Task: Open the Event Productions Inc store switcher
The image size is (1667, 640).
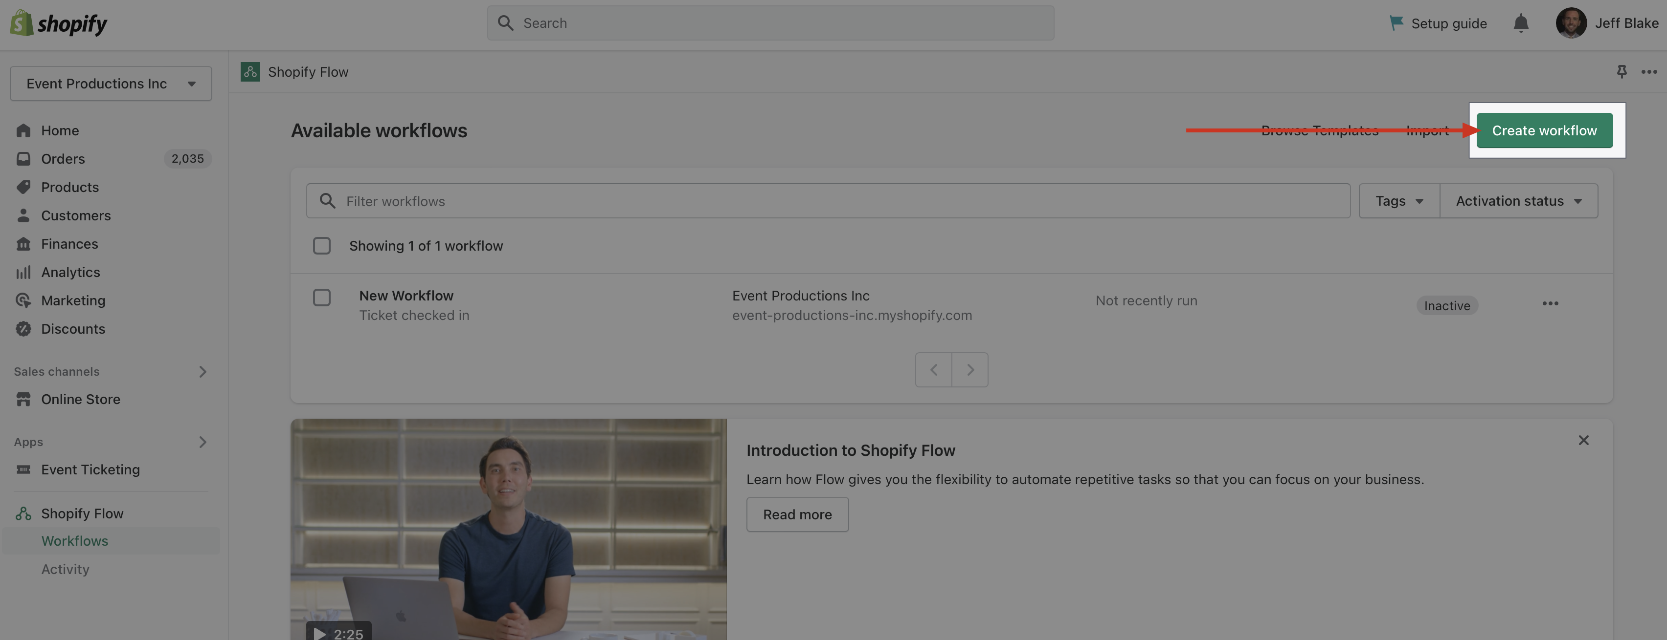Action: pyautogui.click(x=111, y=84)
